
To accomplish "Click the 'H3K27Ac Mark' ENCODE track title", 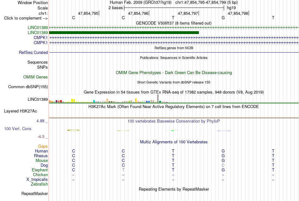I will [x=173, y=106].
